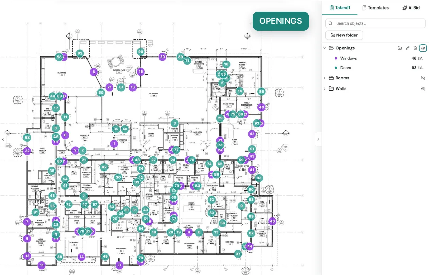Select teal door marker 58 on plan

[x=59, y=57]
